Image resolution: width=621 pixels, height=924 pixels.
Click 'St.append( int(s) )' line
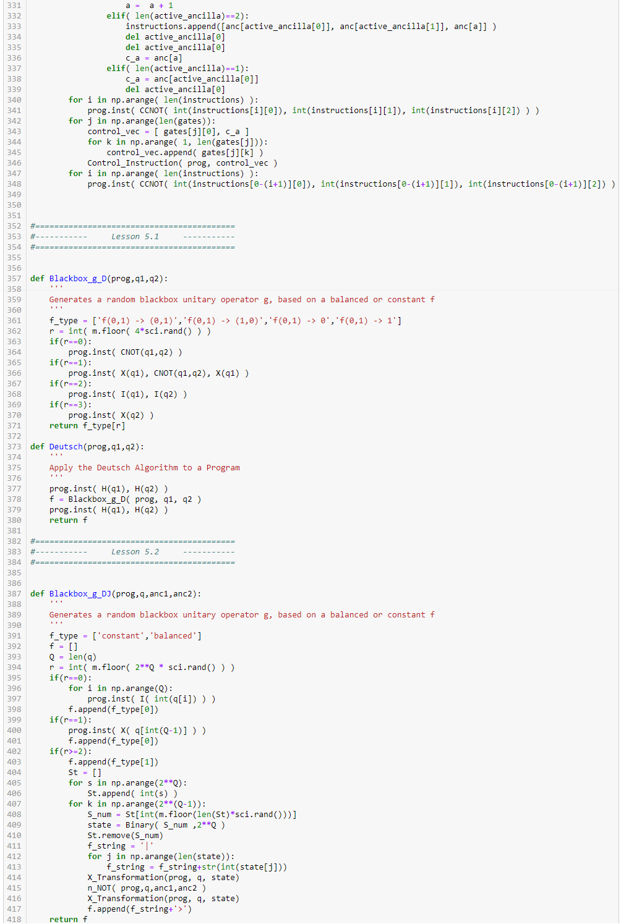pos(132,794)
